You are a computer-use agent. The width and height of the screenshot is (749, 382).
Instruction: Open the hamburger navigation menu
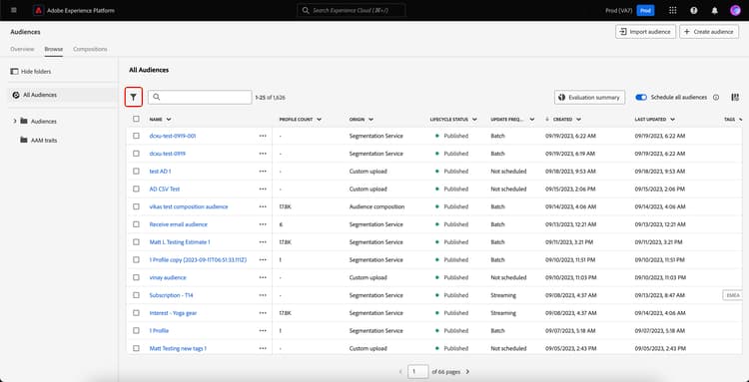[13, 10]
